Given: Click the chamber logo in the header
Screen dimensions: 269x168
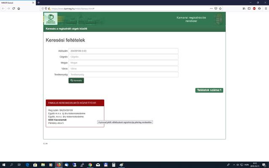Looking at the screenshot, I should pos(50,18).
